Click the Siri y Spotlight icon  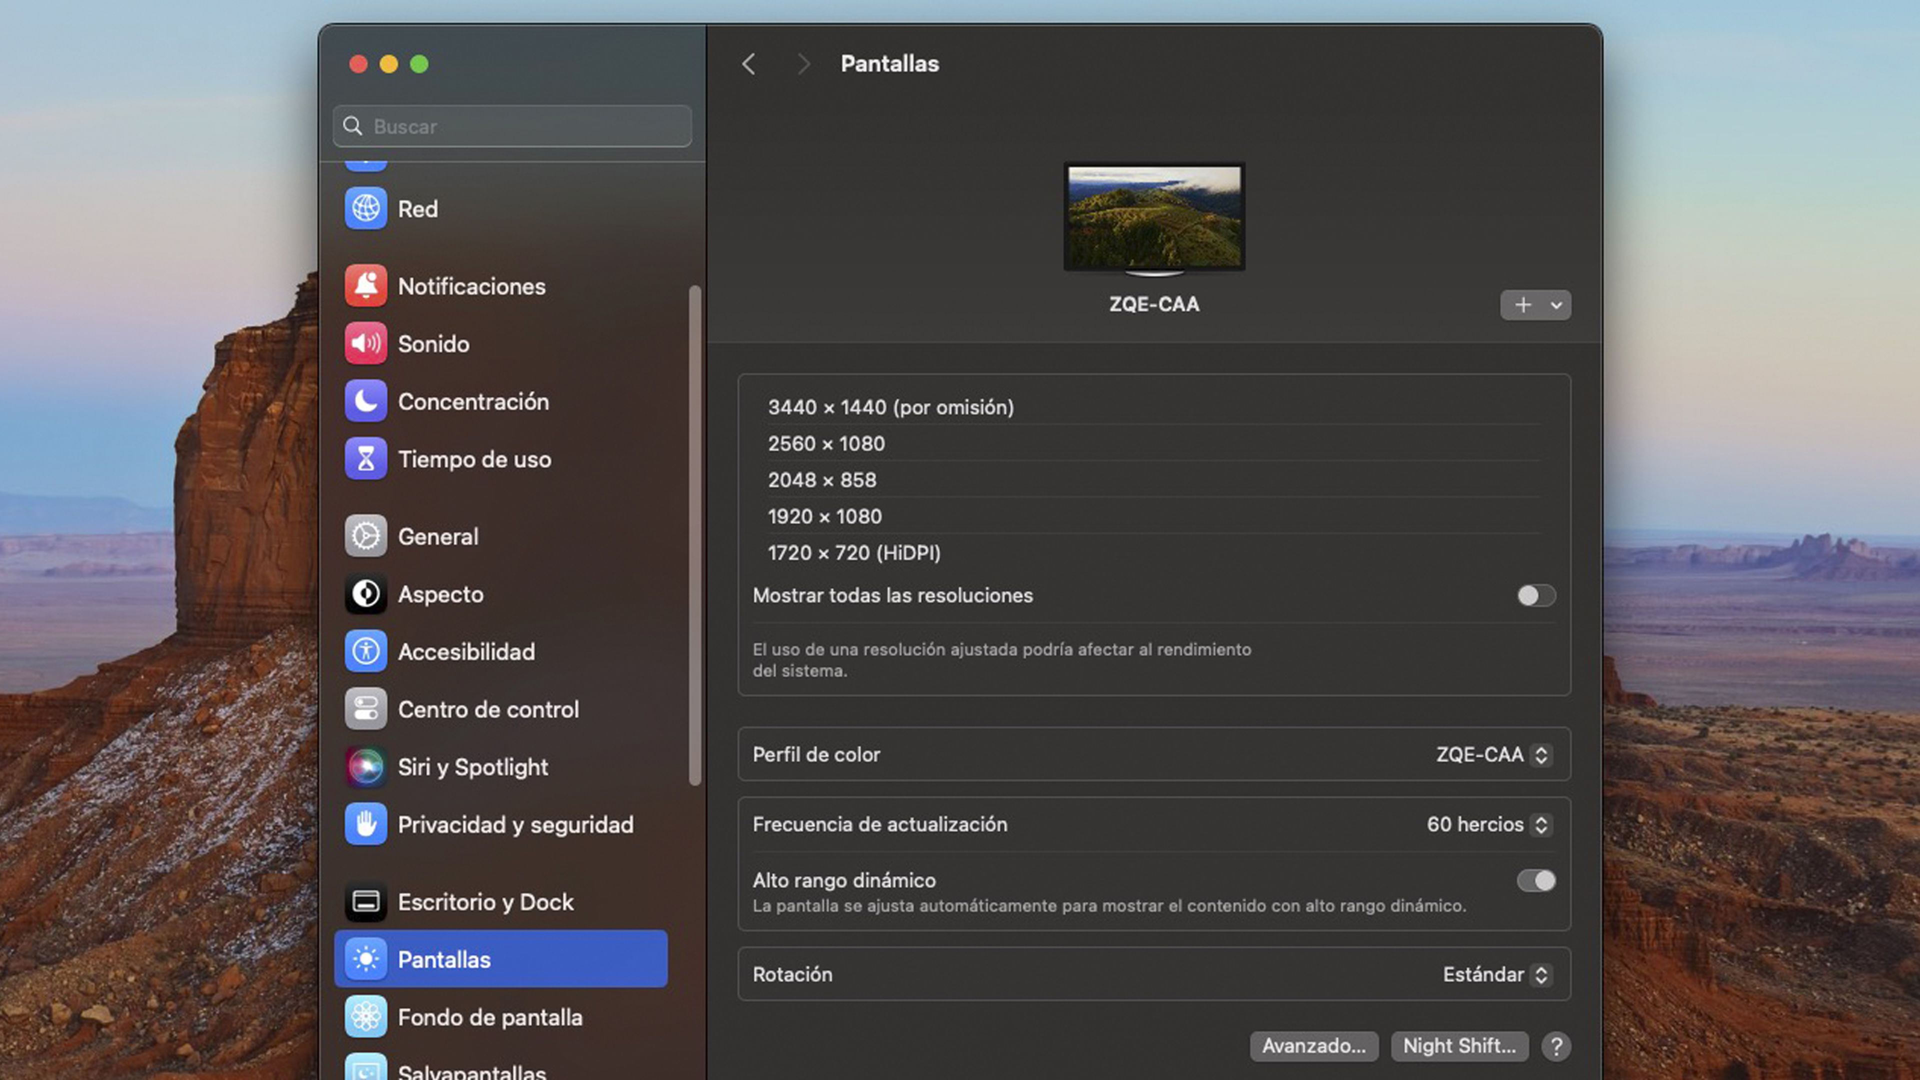click(365, 767)
